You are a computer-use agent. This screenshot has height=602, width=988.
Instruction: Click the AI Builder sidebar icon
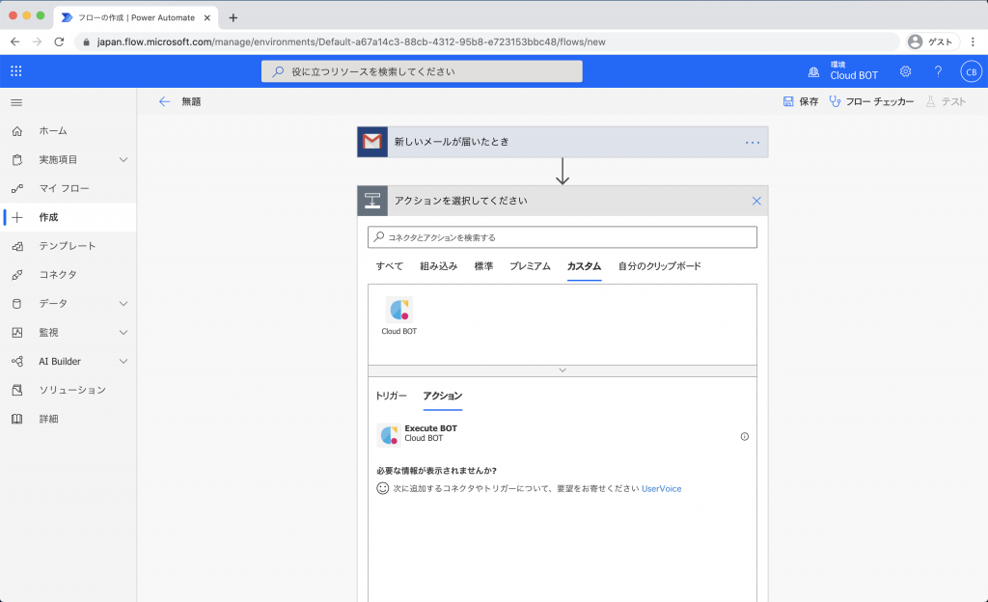tap(17, 362)
